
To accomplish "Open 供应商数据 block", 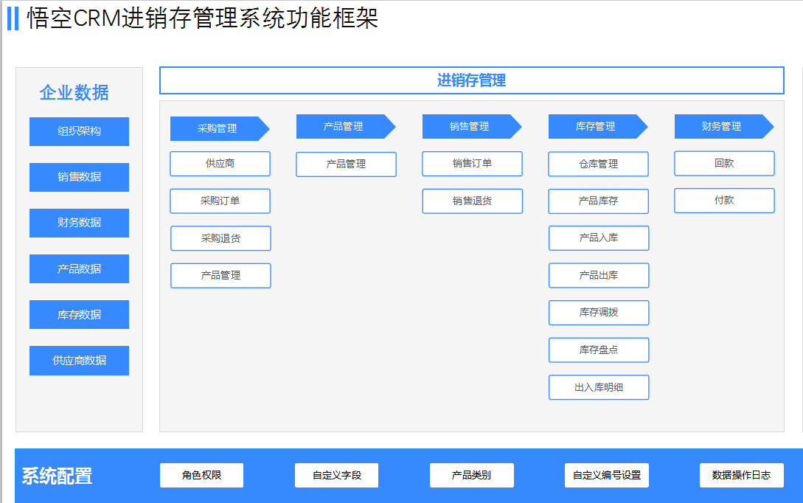I will [79, 361].
